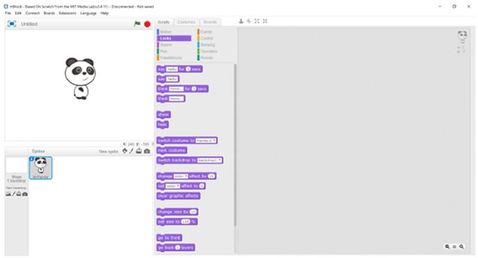478x258 pixels.
Task: Choose new sprite from library
Action: 125,150
